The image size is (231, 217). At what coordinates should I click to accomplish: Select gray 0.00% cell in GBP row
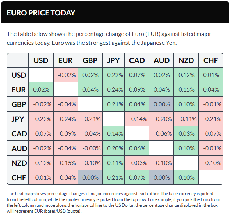tap(162, 104)
